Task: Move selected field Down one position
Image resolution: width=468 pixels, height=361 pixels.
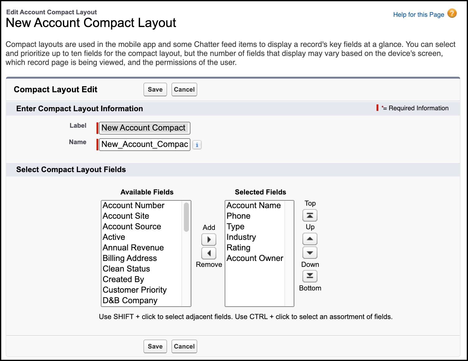Action: (310, 253)
